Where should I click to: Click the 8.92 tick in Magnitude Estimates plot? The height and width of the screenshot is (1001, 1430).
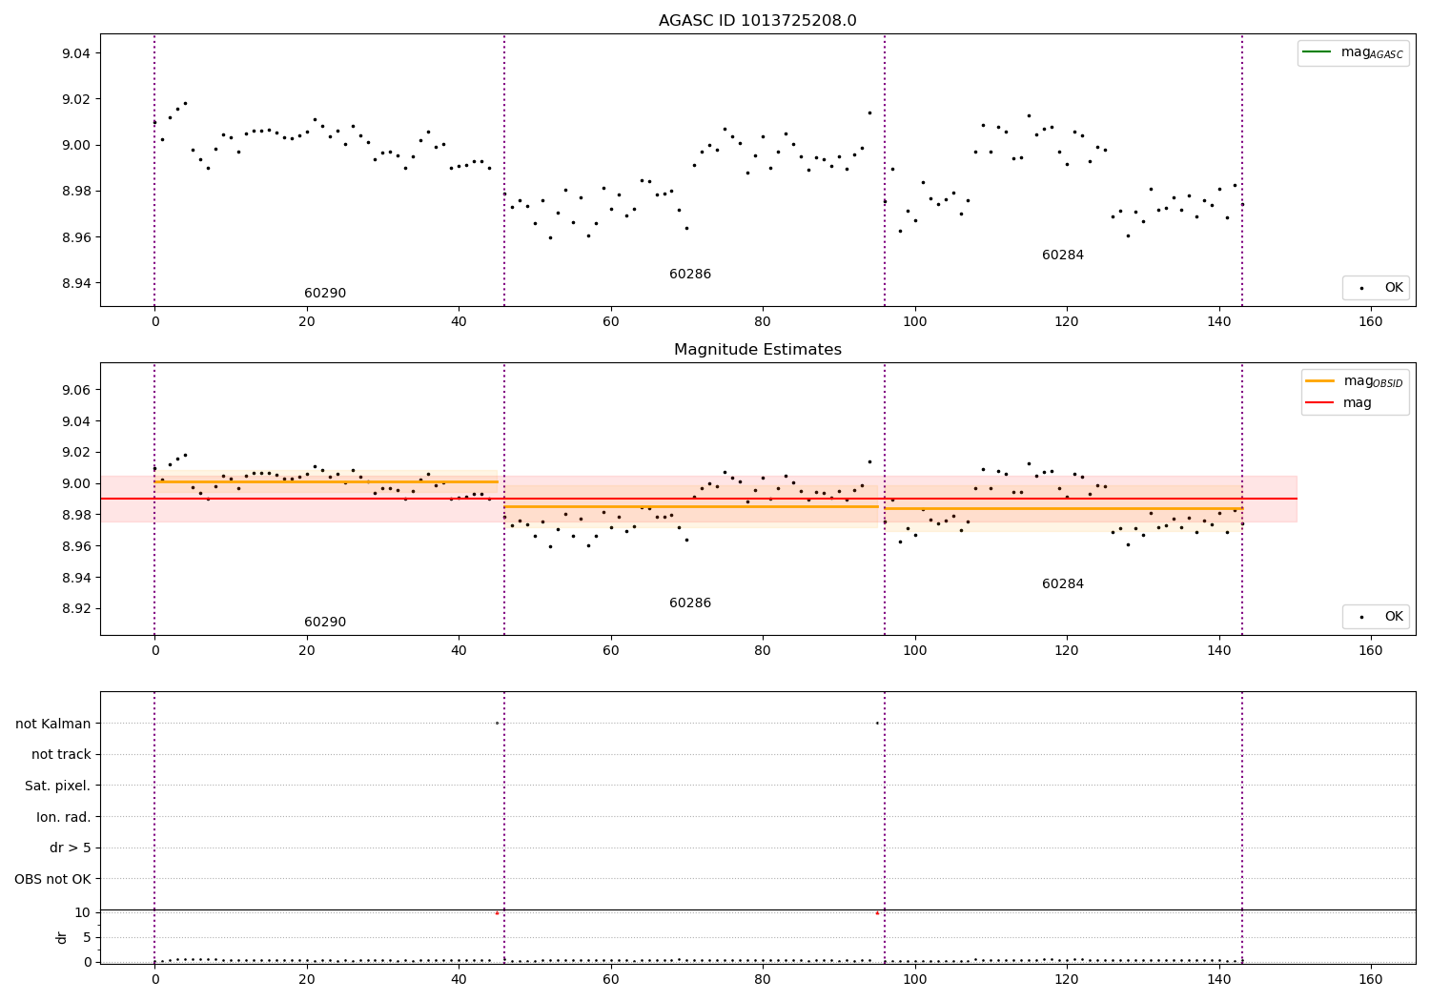pyautogui.click(x=74, y=609)
